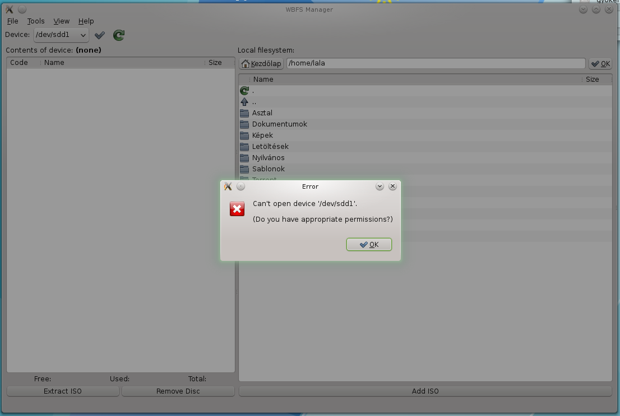The width and height of the screenshot is (620, 416).
Task: Click the round pin button in Error dialog title
Action: (241, 186)
